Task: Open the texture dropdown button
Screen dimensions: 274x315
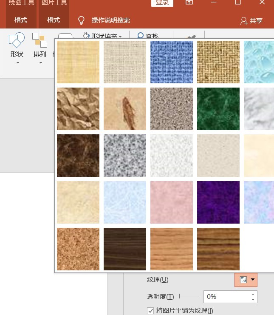Action: coord(246,280)
